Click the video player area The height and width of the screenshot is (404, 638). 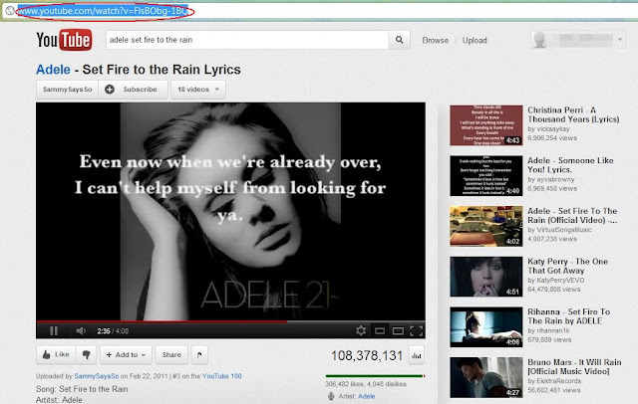click(230, 211)
